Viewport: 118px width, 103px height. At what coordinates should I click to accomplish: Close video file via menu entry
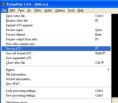point(56,63)
